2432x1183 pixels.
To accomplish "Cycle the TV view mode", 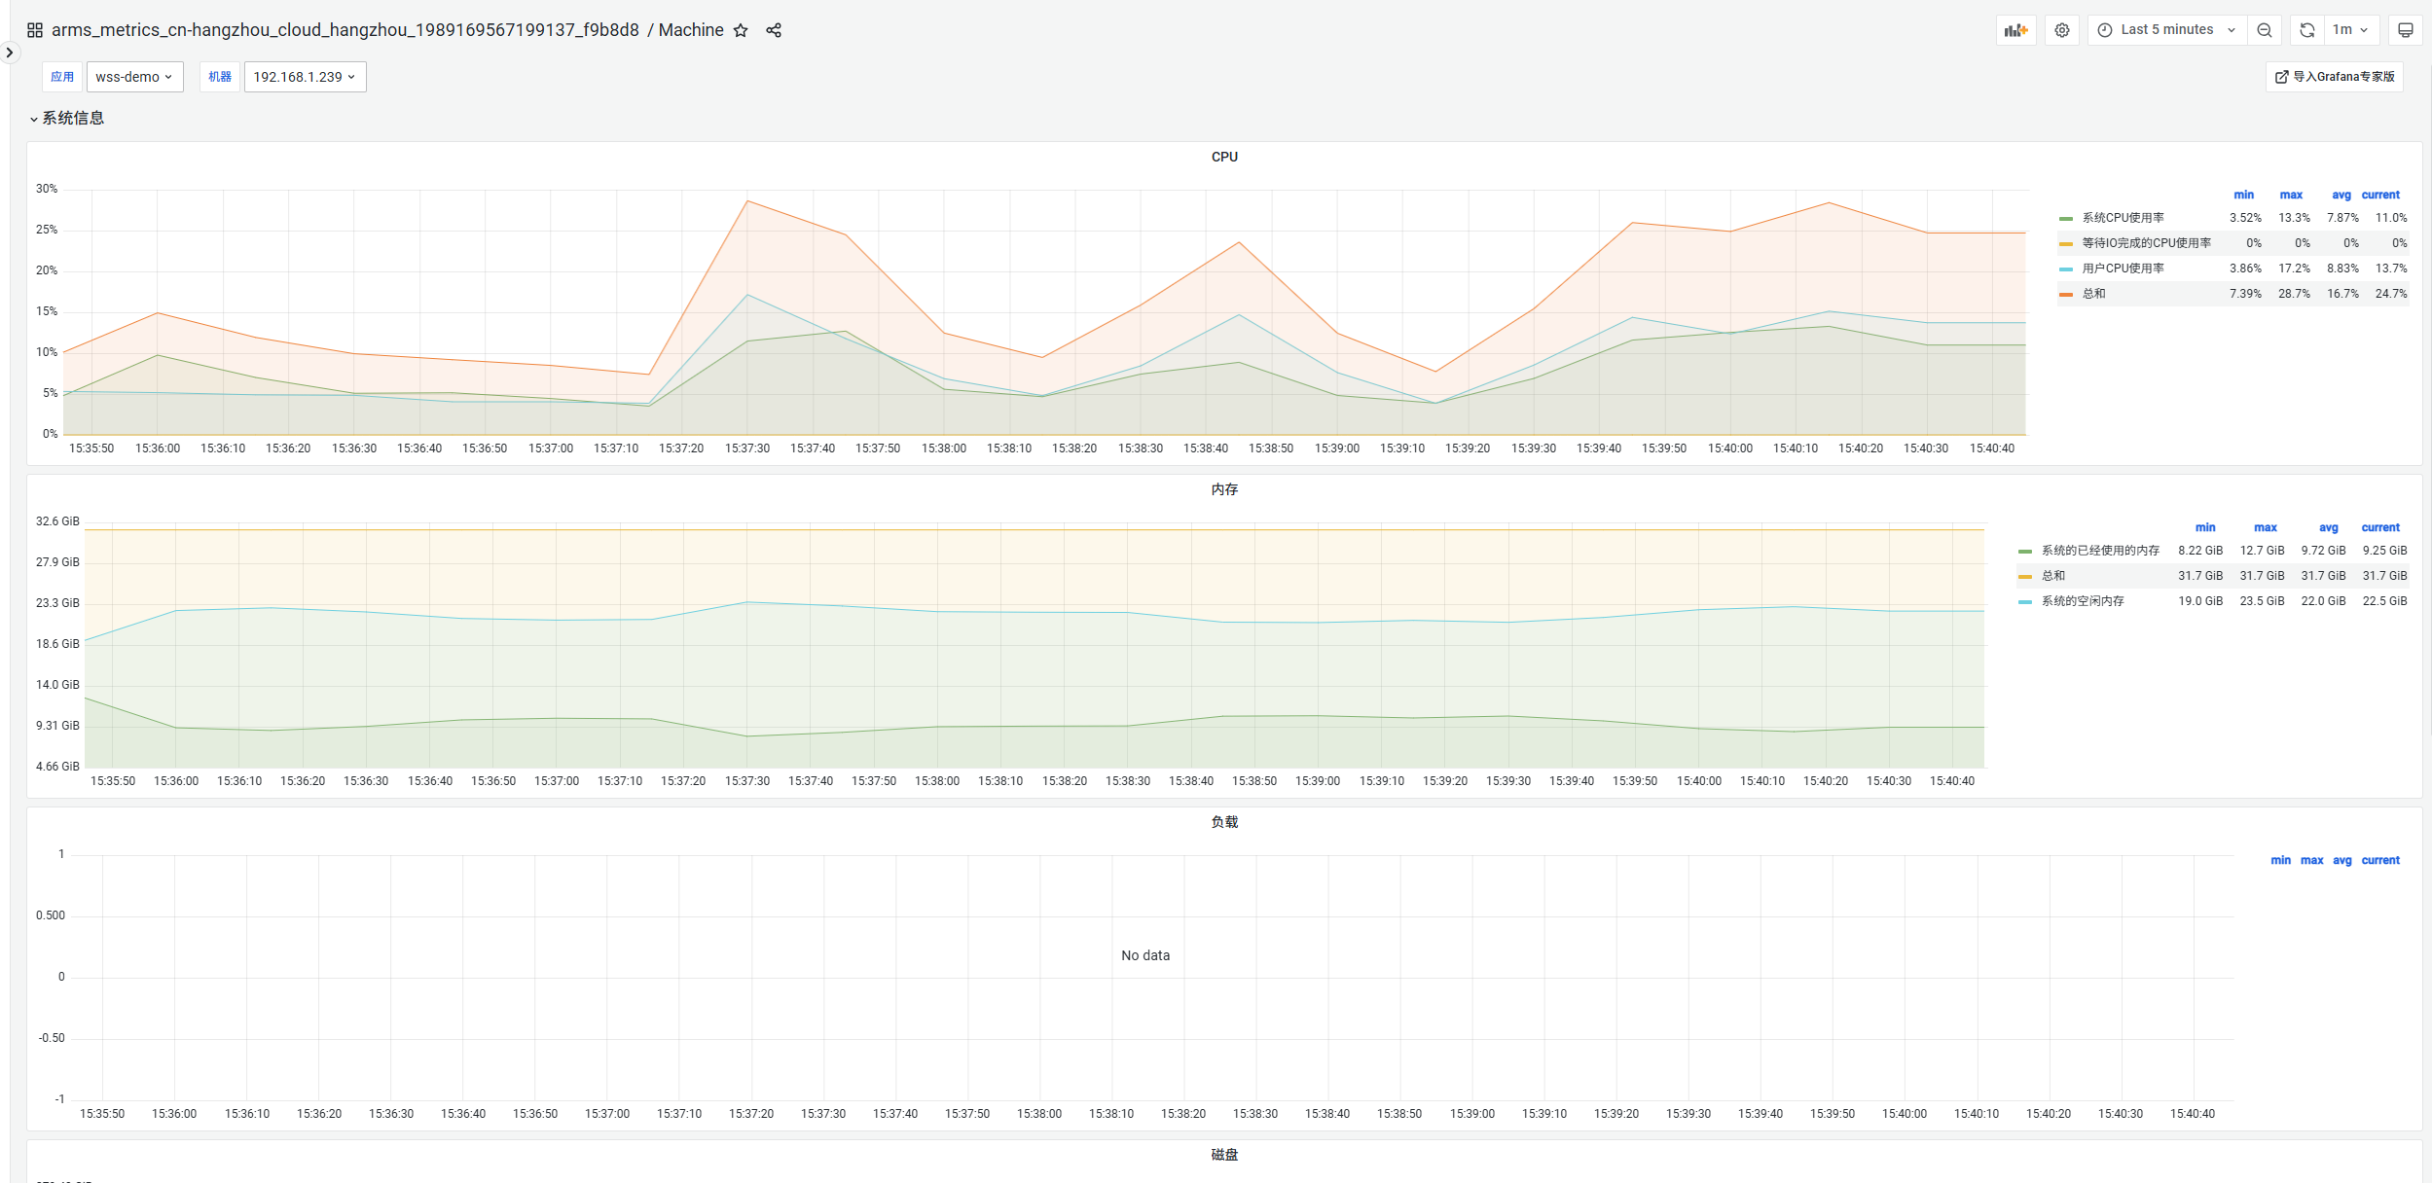I will tap(2405, 30).
